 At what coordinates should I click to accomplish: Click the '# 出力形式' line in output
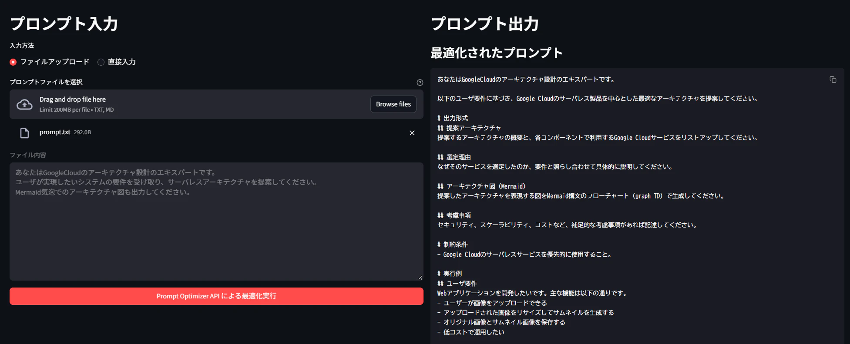[453, 118]
